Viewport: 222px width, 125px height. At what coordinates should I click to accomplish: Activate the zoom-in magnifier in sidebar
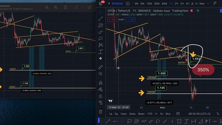click(x=101, y=74)
